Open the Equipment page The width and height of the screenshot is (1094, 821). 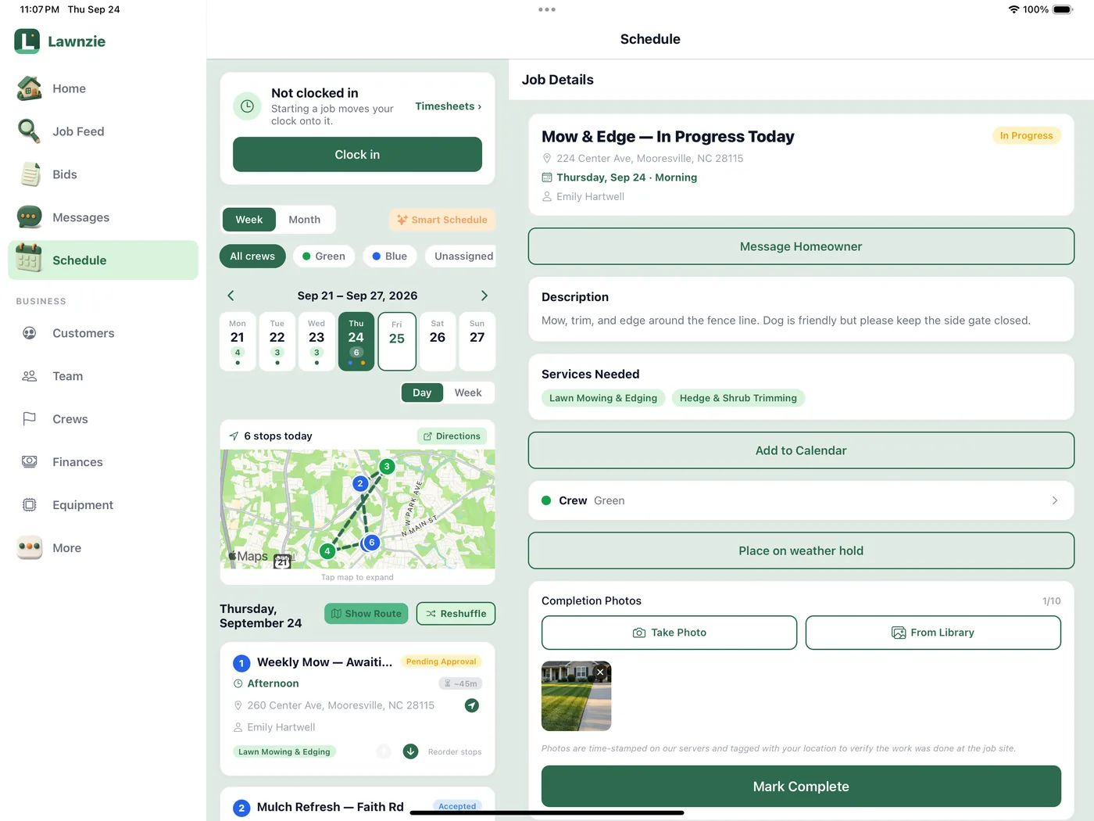pos(103,505)
